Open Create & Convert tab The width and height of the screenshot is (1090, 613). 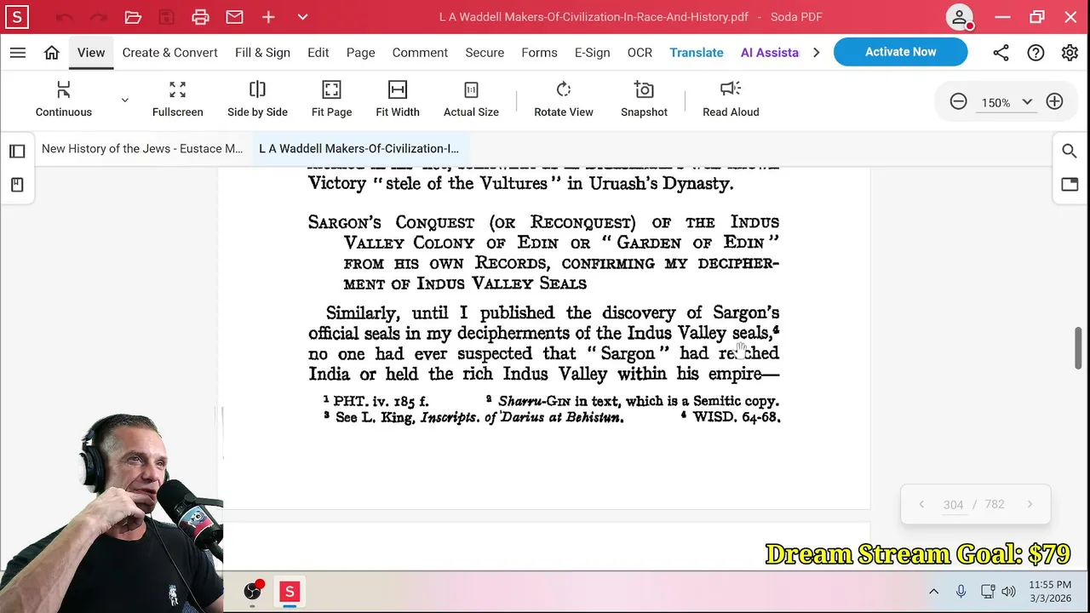pos(170,53)
